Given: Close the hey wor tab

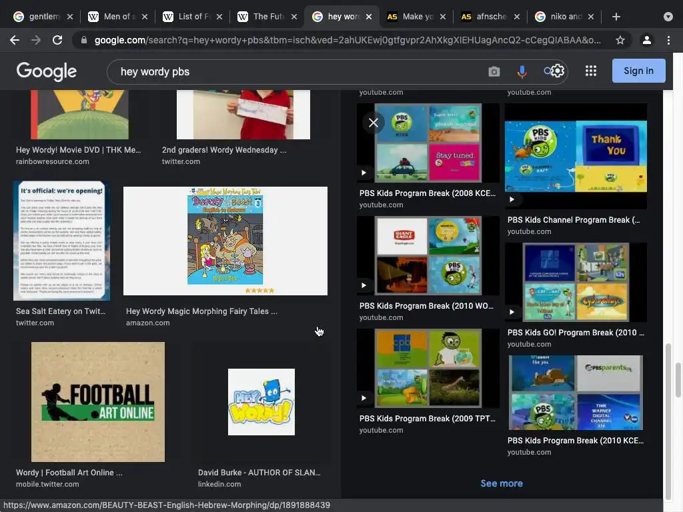Looking at the screenshot, I should (x=369, y=17).
